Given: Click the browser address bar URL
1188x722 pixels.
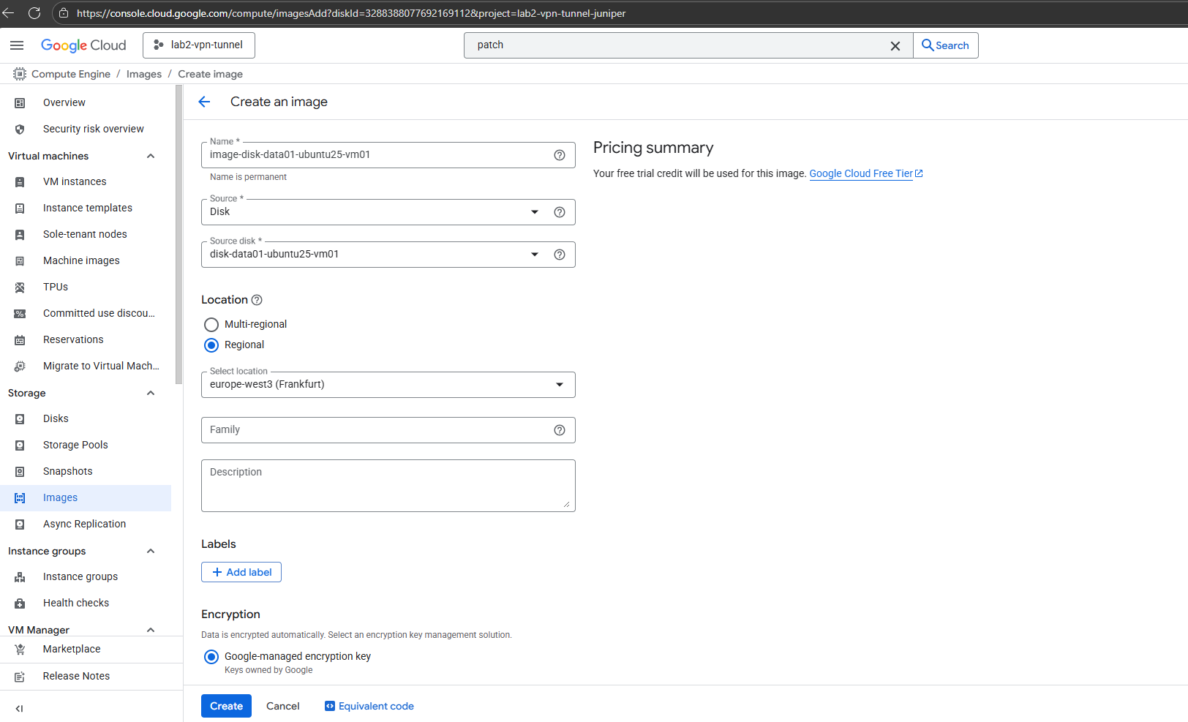Looking at the screenshot, I should pyautogui.click(x=351, y=13).
